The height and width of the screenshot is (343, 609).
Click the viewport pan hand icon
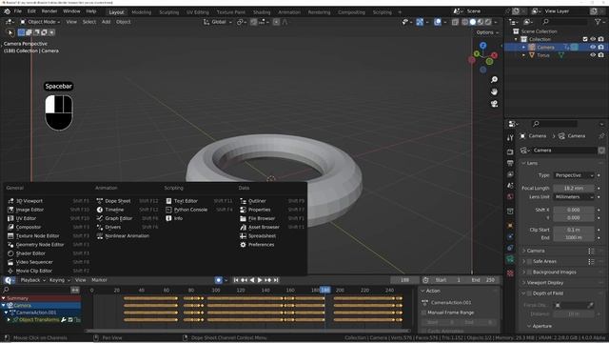pos(494,91)
